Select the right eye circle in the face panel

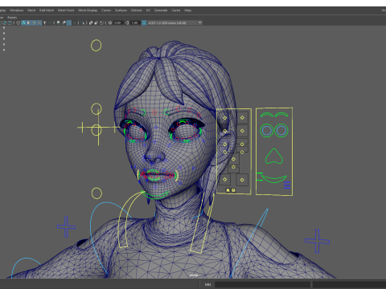[281, 131]
